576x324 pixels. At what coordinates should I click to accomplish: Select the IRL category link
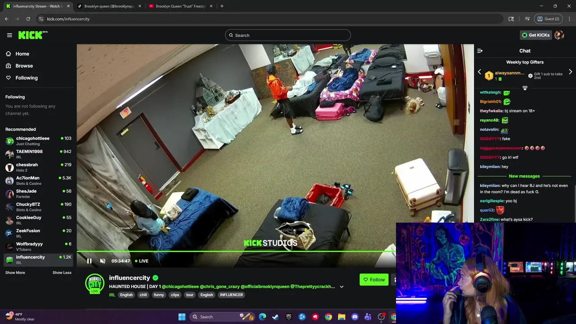(x=112, y=295)
